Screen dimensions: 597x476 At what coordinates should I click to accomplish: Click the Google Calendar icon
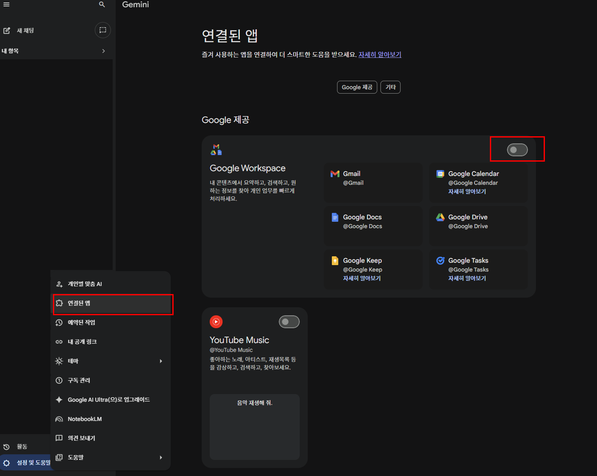pyautogui.click(x=440, y=174)
